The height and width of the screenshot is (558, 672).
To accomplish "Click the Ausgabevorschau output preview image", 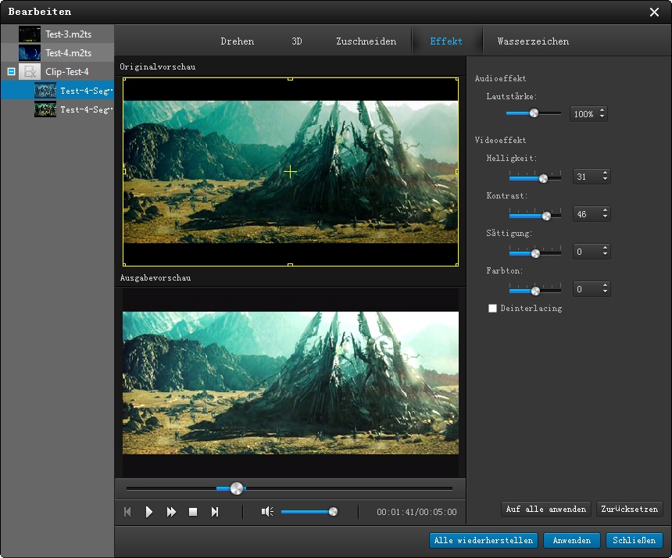I will coord(291,383).
